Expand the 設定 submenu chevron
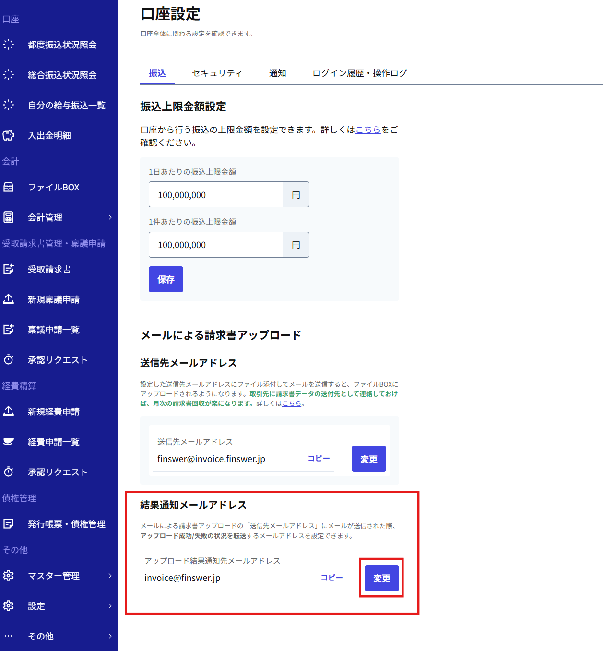The width and height of the screenshot is (603, 651). coord(110,606)
